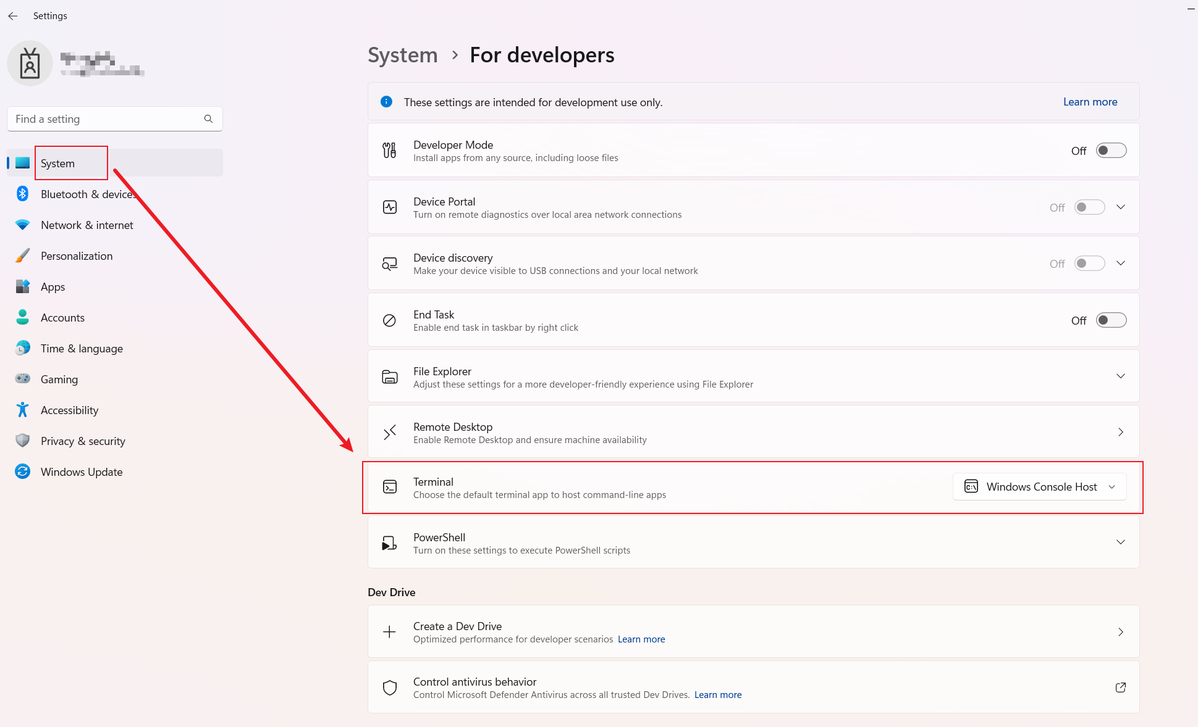Click the info icon in developer notice banner
This screenshot has height=727, width=1198.
coord(386,102)
